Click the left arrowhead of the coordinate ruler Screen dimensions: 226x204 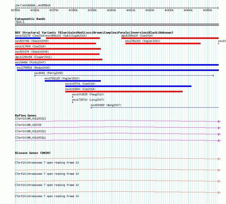(16, 8)
